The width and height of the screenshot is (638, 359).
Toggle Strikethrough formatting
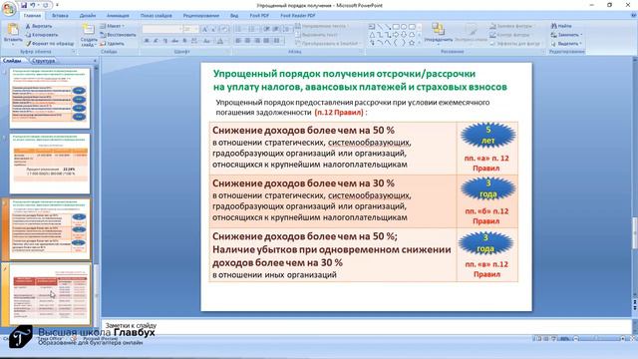tap(175, 41)
